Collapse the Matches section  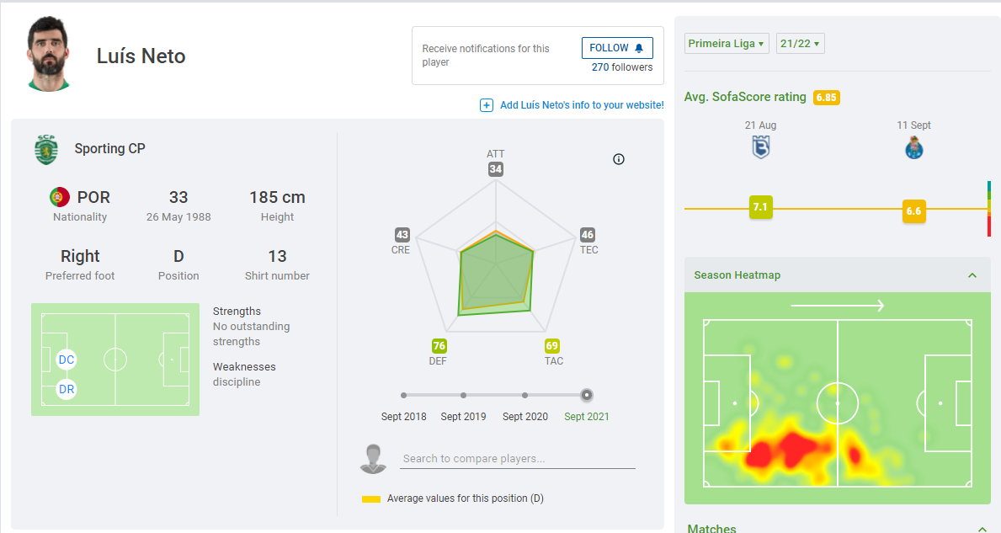coord(982,529)
